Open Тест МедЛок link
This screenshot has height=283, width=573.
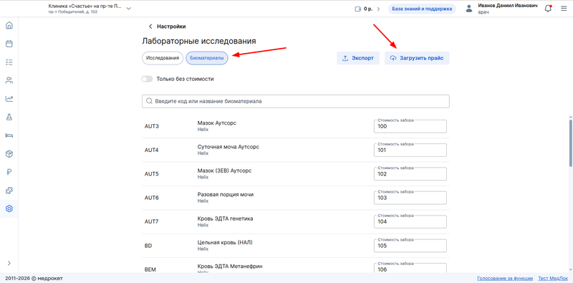click(553, 278)
